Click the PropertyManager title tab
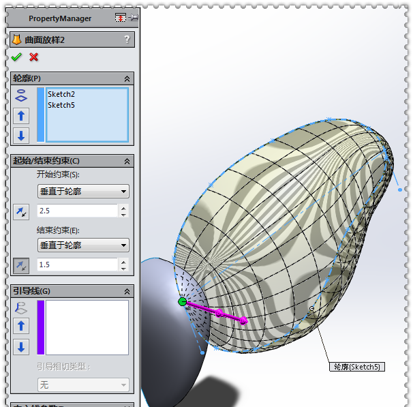This screenshot has width=413, height=407. (60, 18)
